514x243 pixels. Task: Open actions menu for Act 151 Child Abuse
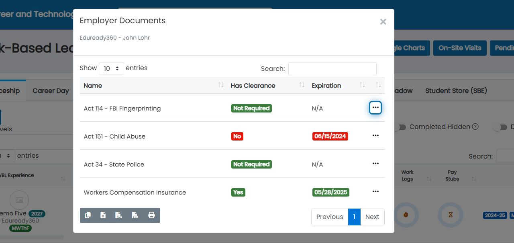(375, 136)
